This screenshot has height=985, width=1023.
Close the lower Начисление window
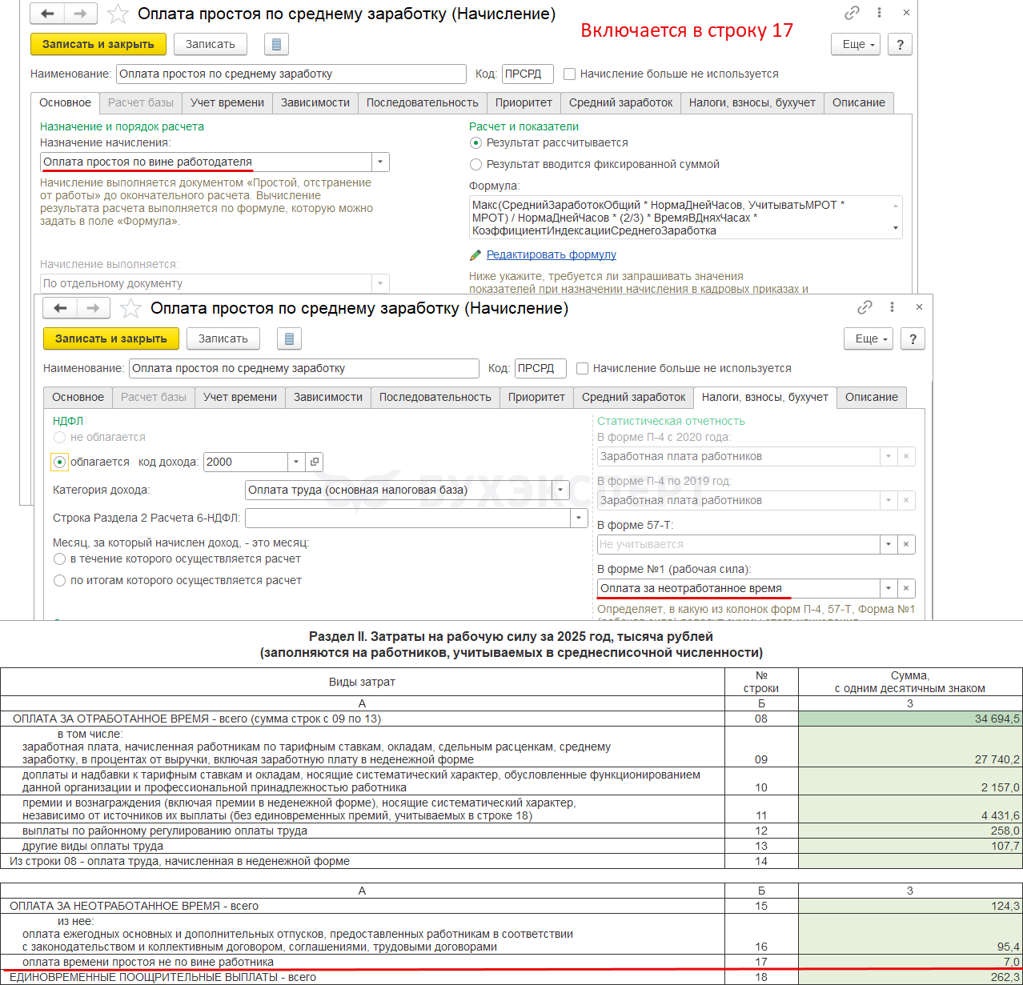pos(919,307)
